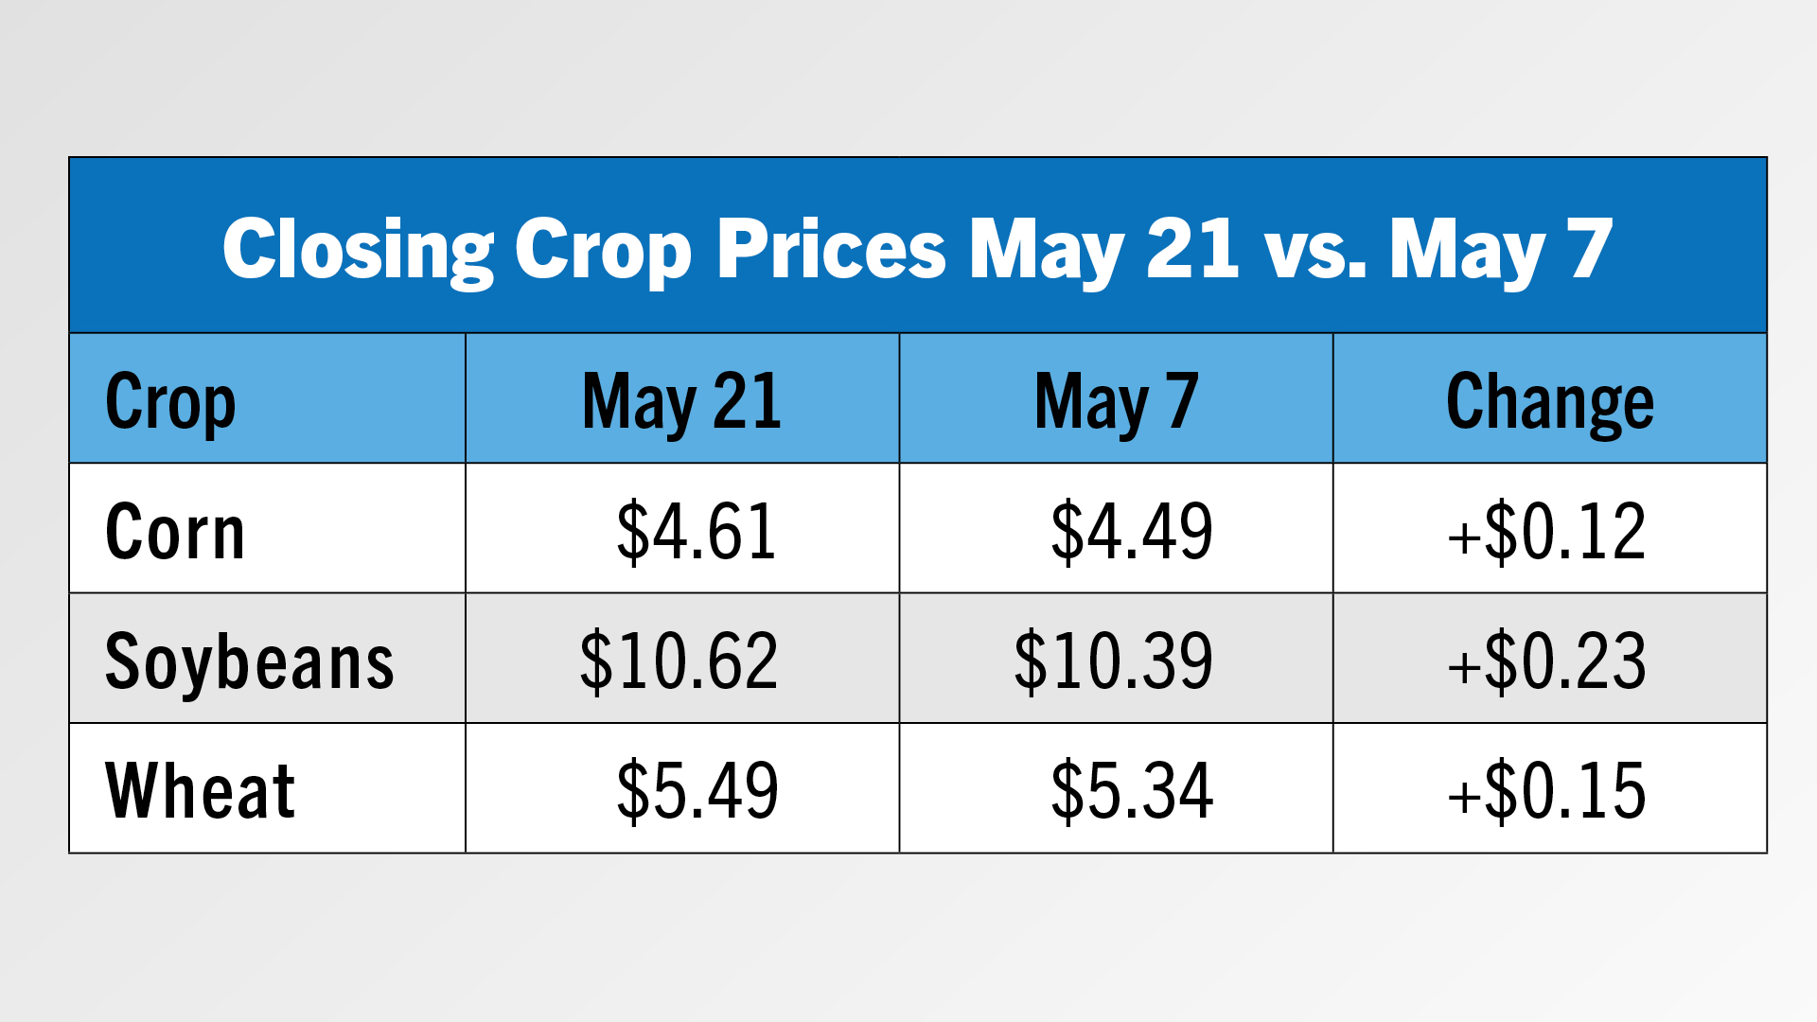Select the Corn change value +$0.12
This screenshot has height=1022, width=1817.
[x=1547, y=531]
